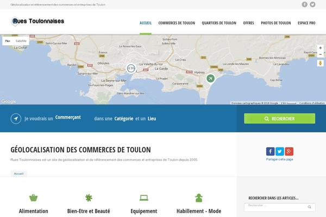Click the green Rechercher button

280,119
